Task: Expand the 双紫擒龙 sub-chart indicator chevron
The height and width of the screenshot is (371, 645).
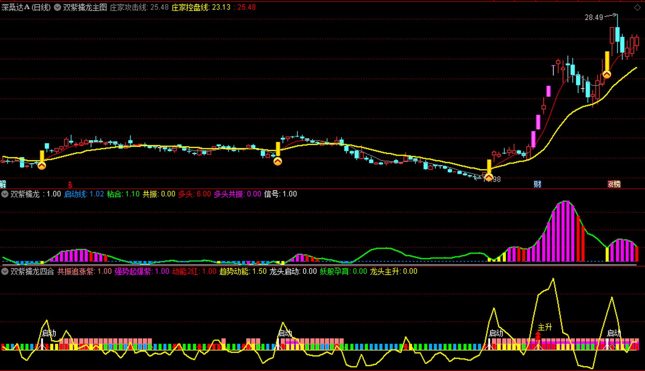Action: 5,194
